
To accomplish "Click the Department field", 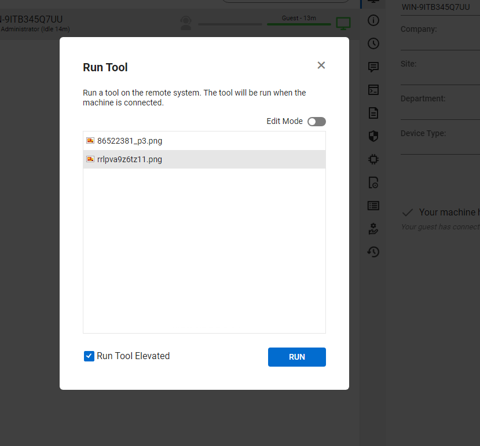I will (440, 109).
